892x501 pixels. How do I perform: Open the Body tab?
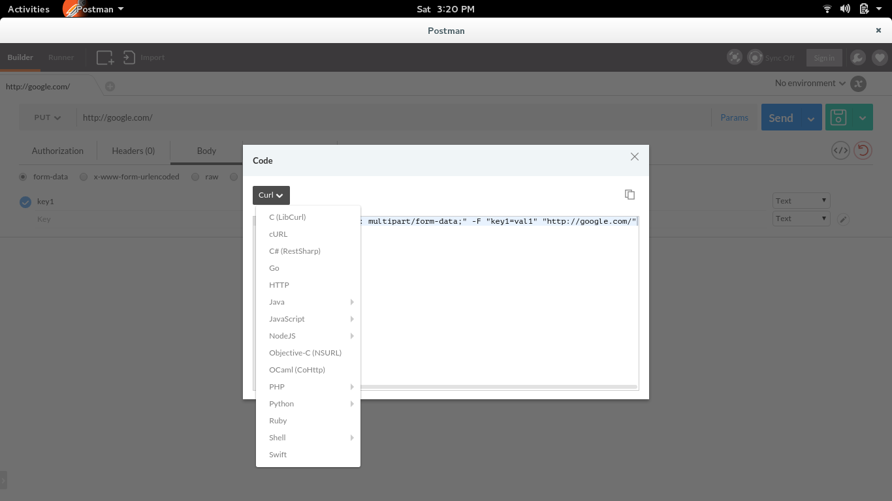pyautogui.click(x=206, y=151)
